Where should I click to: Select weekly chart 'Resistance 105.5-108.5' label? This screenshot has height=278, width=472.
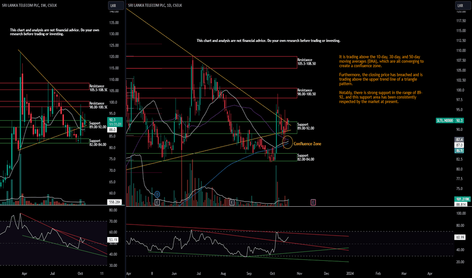(x=98, y=88)
